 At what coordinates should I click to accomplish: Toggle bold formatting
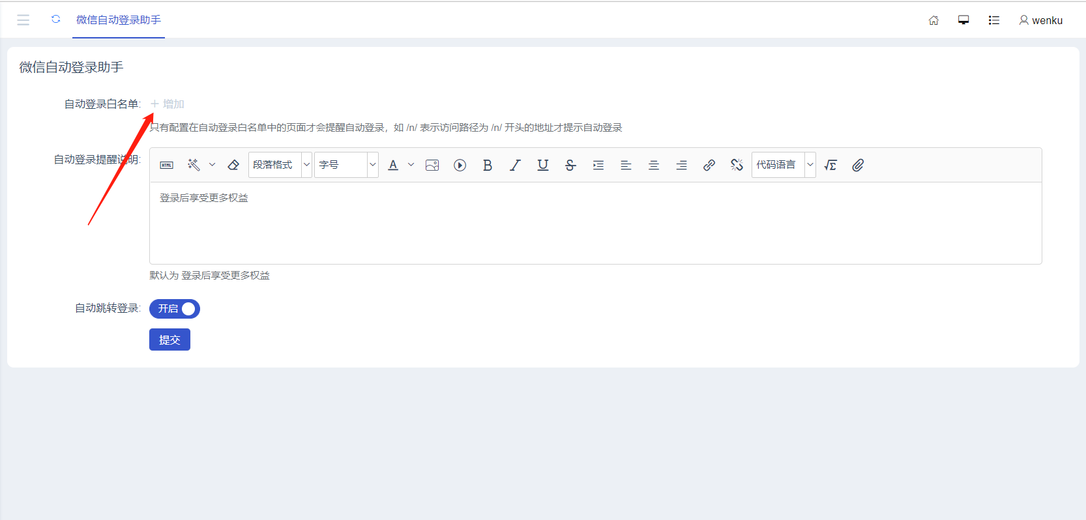point(488,165)
